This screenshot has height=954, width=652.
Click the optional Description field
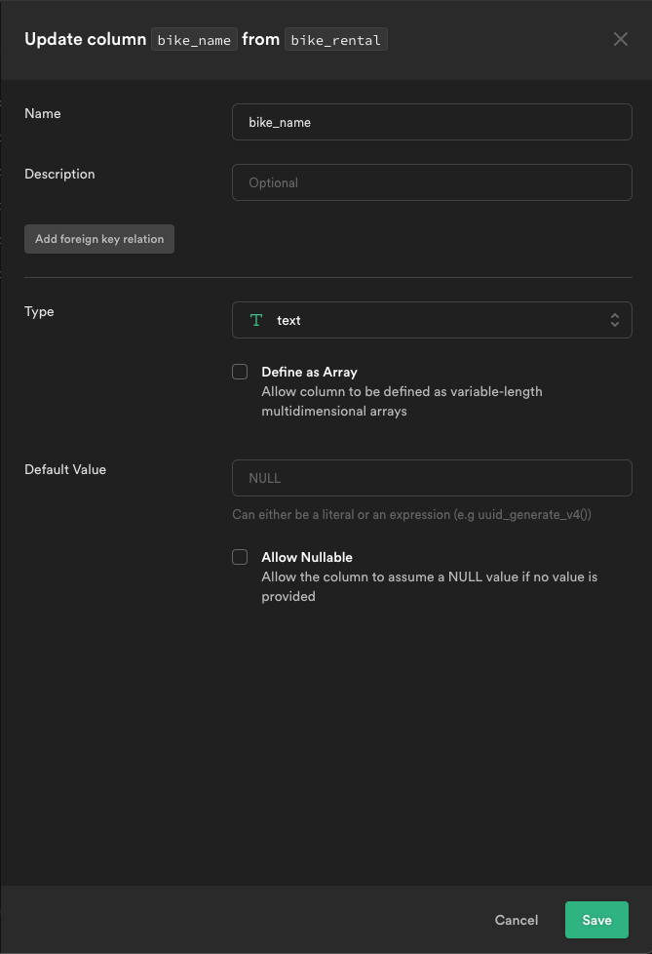(432, 182)
